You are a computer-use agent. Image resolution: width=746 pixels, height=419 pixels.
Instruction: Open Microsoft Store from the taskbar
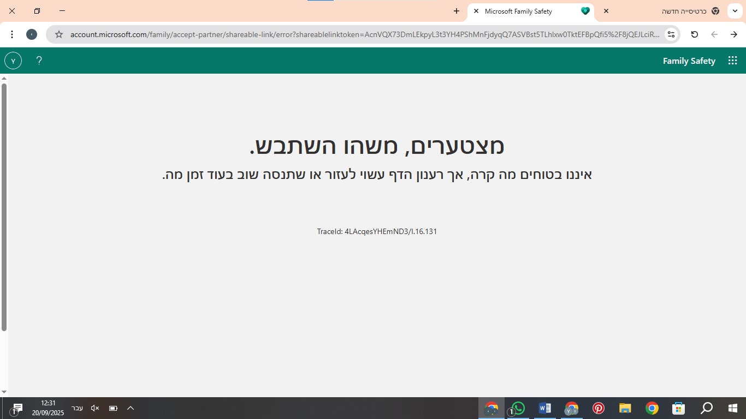679,408
